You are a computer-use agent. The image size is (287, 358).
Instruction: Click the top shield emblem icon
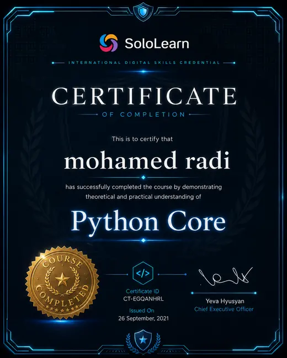point(143,12)
